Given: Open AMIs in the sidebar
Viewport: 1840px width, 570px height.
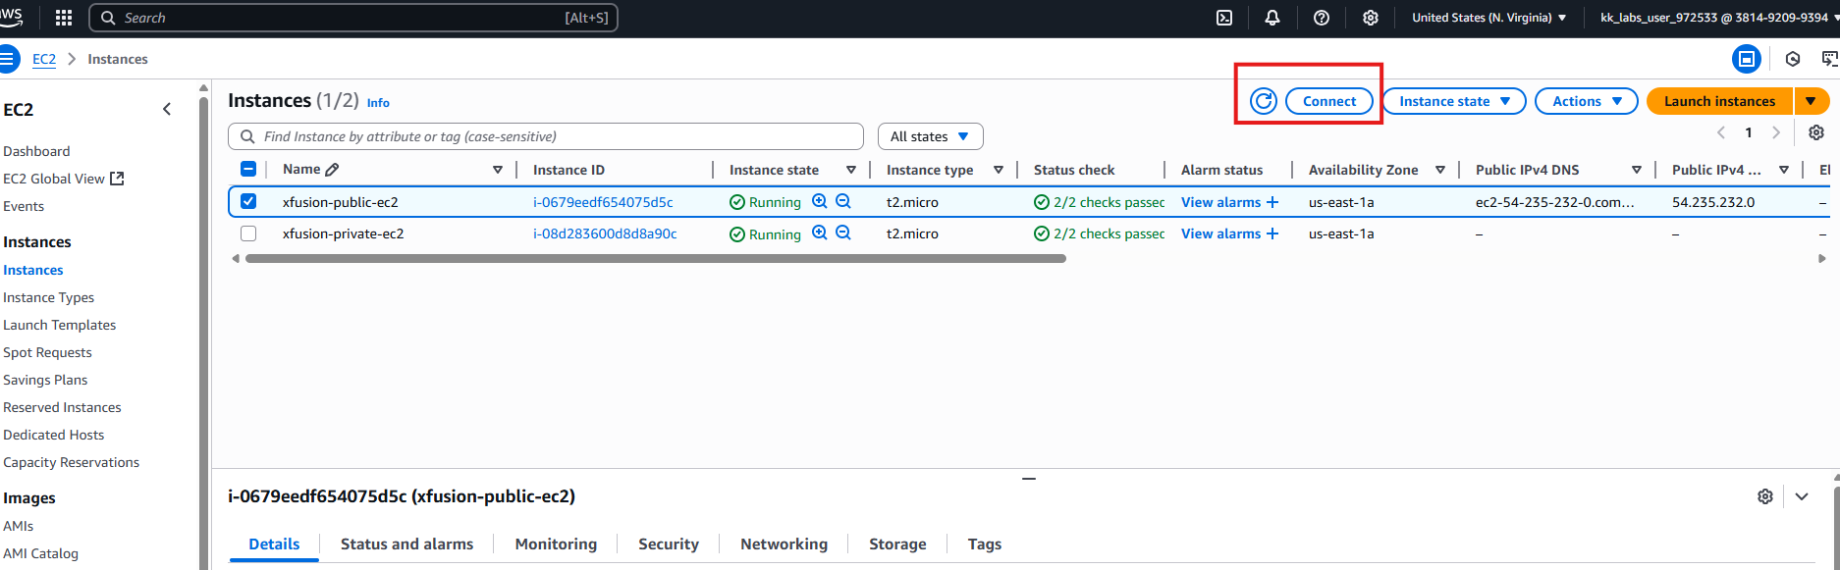Looking at the screenshot, I should (x=19, y=526).
